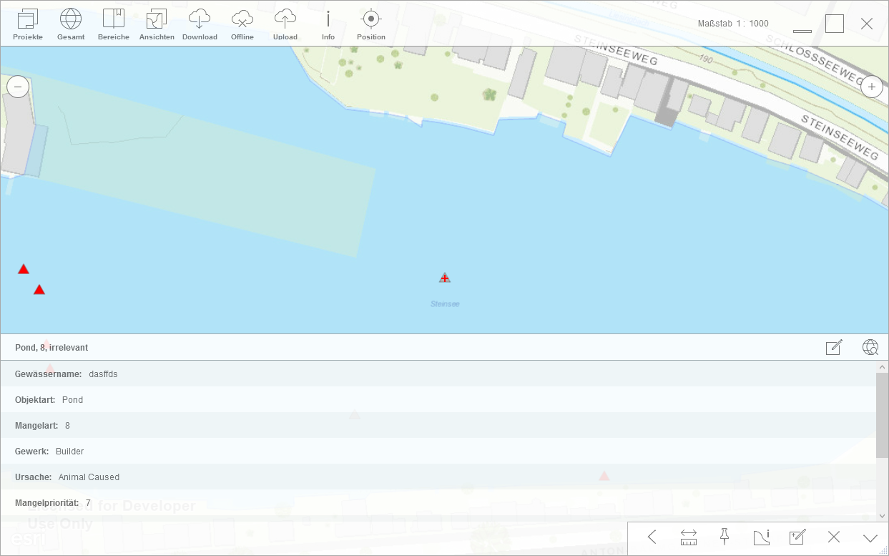Click the 'Pond, 8, irrelevant' title

click(x=51, y=348)
